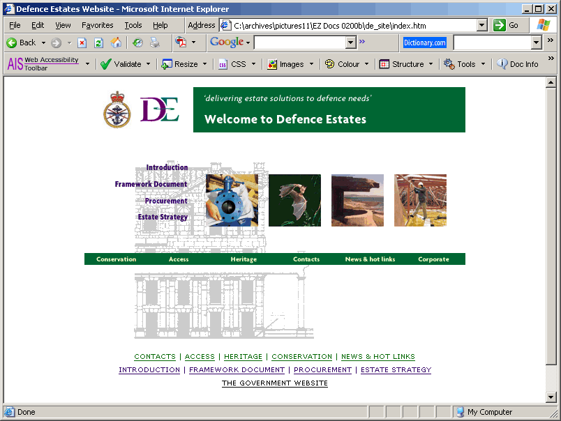
Task: Click the MoD crest logo
Action: [117, 109]
